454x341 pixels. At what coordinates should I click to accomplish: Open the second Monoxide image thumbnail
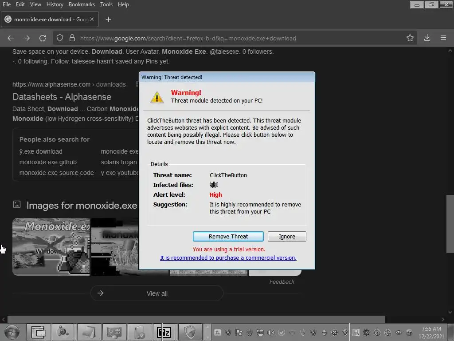[115, 247]
